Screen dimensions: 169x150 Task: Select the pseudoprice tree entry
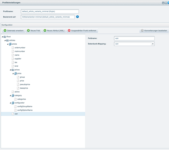25,84
